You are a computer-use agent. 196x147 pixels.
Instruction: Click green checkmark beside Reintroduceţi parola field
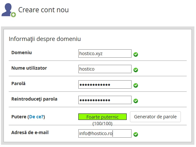(x=136, y=101)
